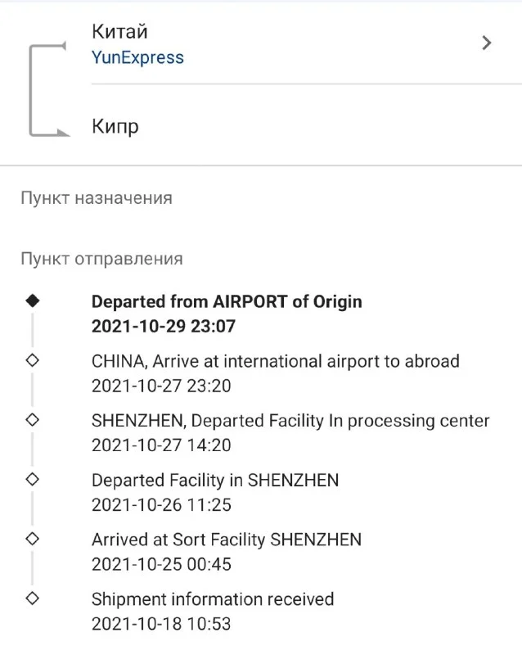Tap the Пункт отправления section header
The width and height of the screenshot is (522, 655).
(x=101, y=259)
